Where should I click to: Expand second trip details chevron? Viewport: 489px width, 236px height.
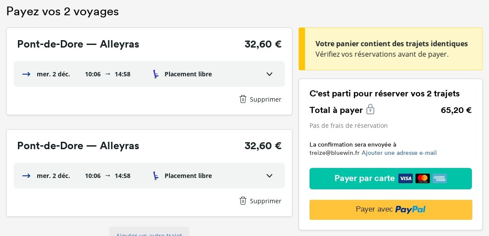pyautogui.click(x=269, y=176)
